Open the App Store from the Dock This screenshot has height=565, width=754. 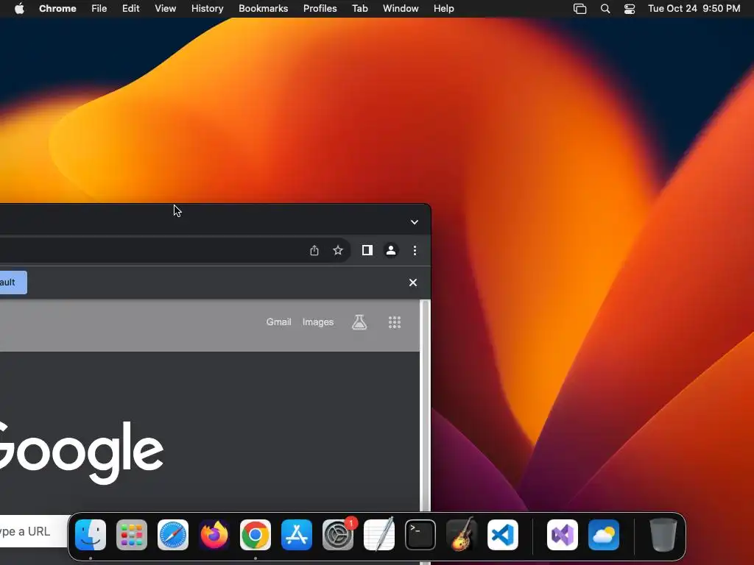(297, 535)
